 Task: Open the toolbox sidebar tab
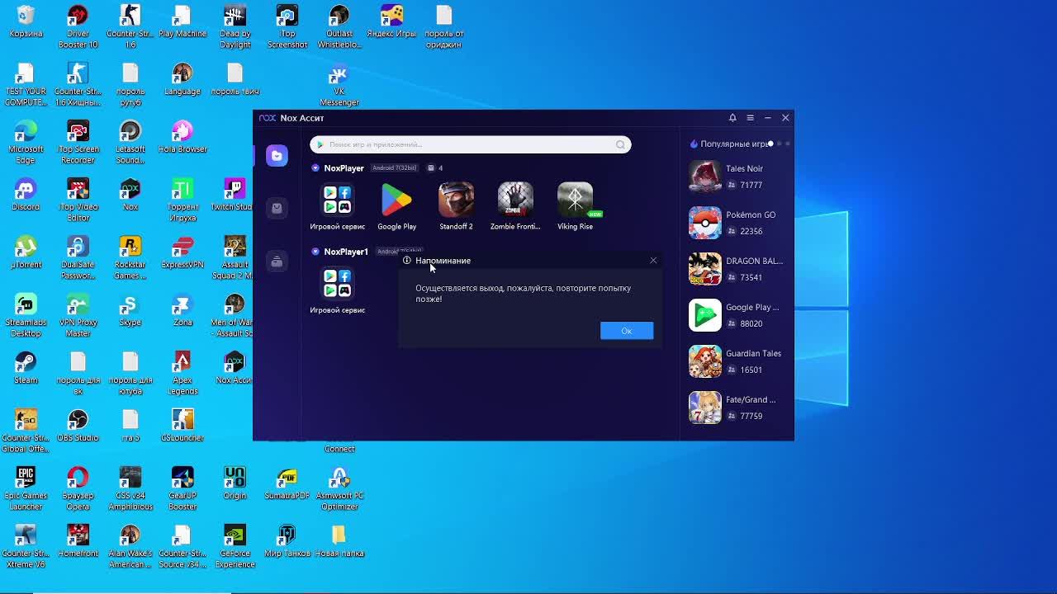click(x=277, y=262)
